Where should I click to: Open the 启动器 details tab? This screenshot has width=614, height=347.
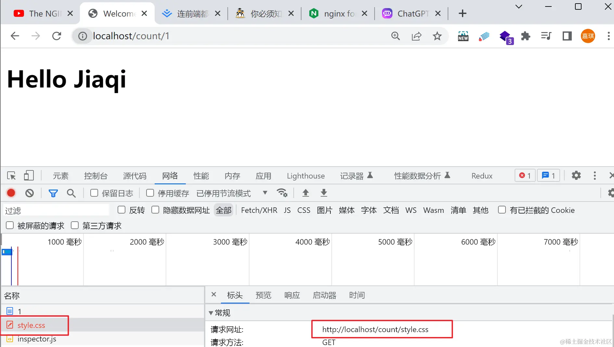tap(325, 295)
